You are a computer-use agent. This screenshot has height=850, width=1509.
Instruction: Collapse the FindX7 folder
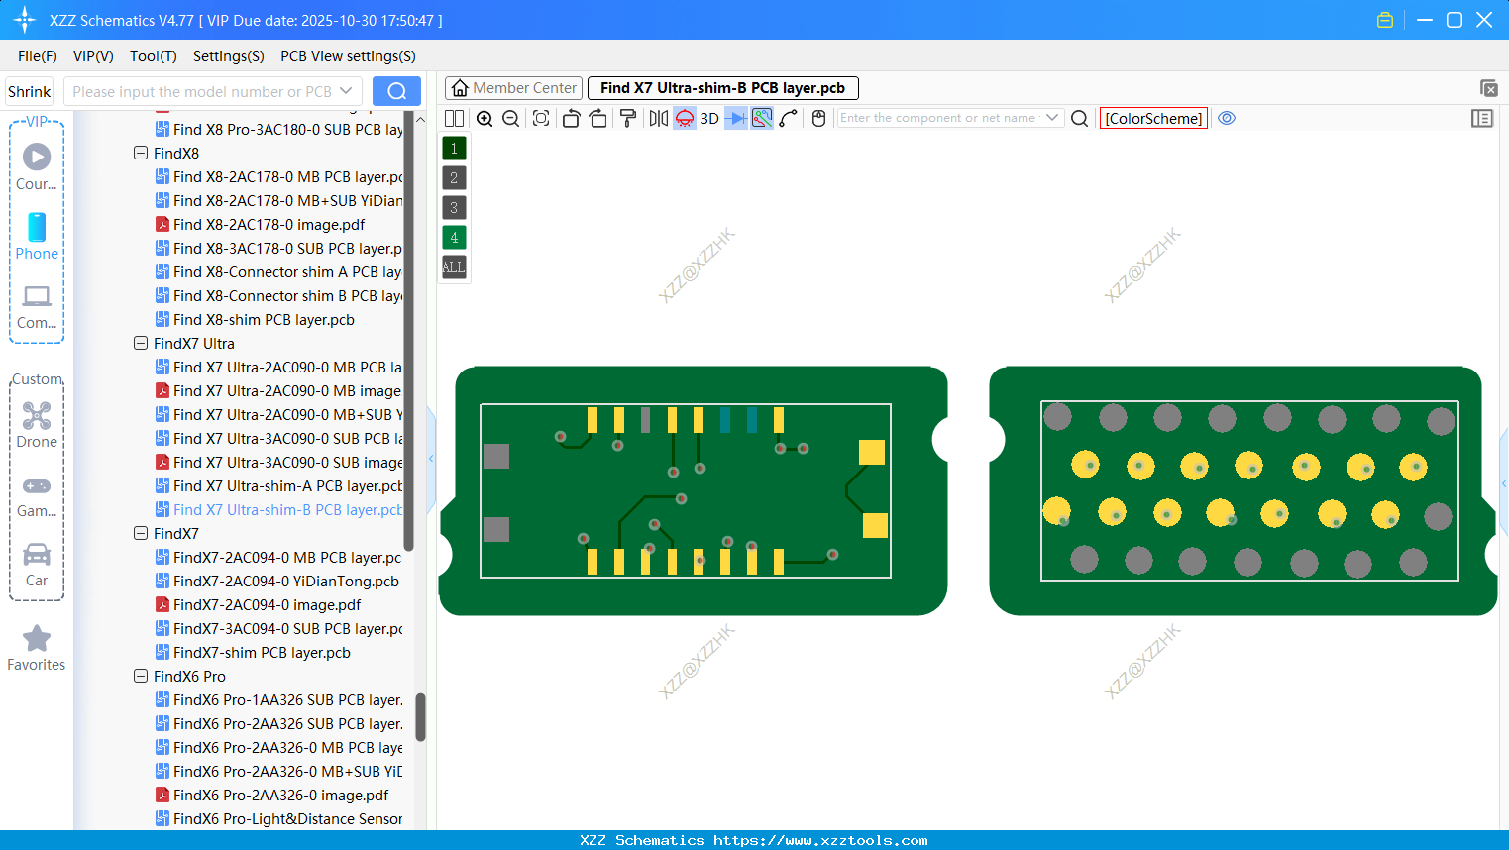[x=141, y=533]
